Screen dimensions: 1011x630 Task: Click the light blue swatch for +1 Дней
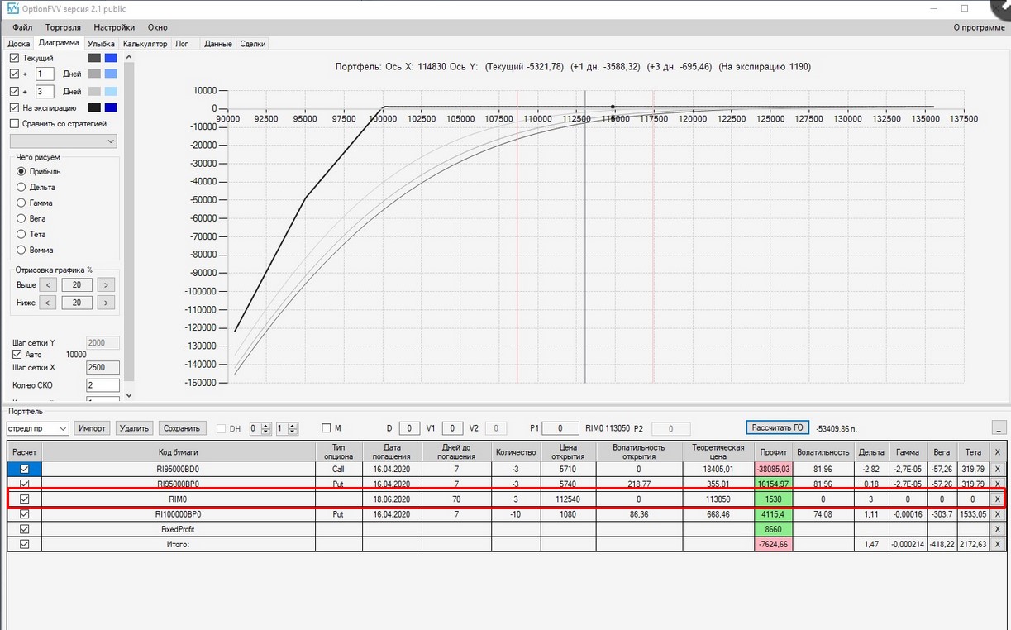[111, 74]
